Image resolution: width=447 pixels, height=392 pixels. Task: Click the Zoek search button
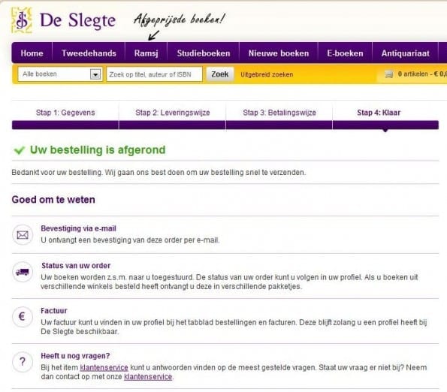[220, 74]
